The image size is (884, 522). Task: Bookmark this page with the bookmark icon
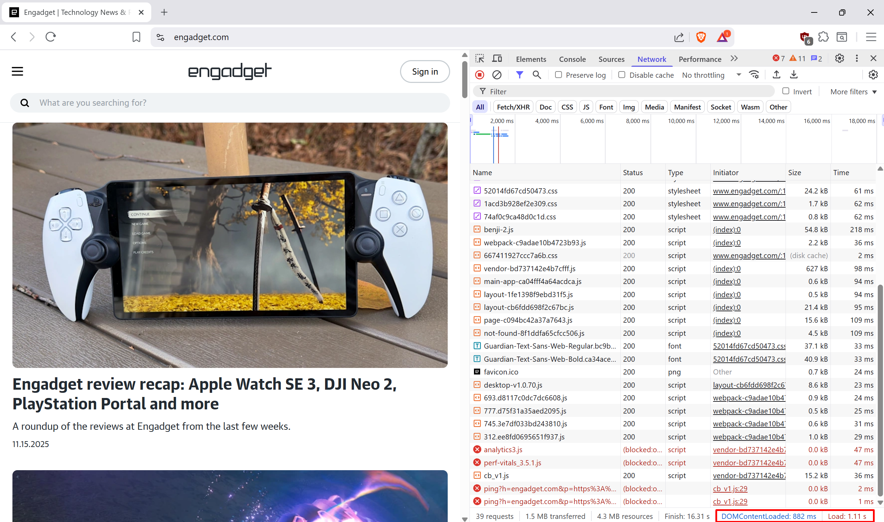pos(136,37)
